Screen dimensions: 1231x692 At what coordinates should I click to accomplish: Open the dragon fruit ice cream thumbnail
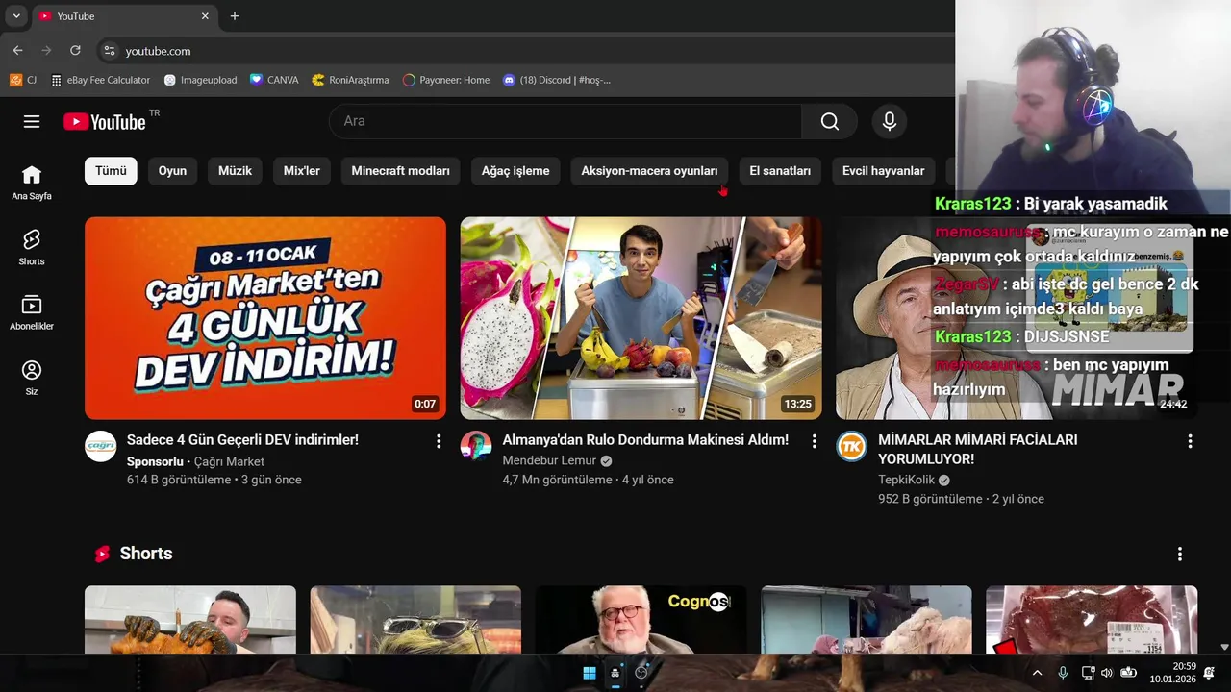pos(641,318)
